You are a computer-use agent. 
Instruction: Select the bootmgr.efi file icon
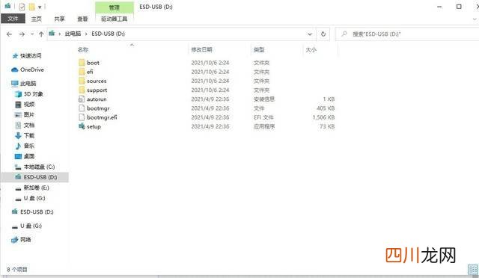[82, 117]
